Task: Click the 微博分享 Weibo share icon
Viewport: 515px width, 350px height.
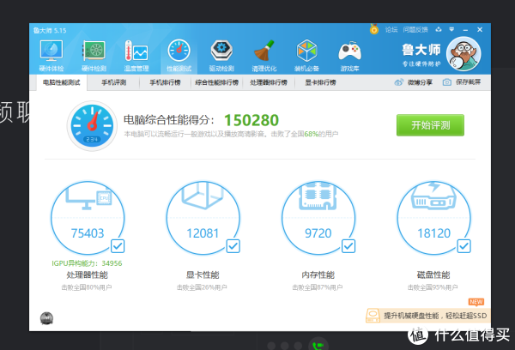Action: tap(399, 82)
